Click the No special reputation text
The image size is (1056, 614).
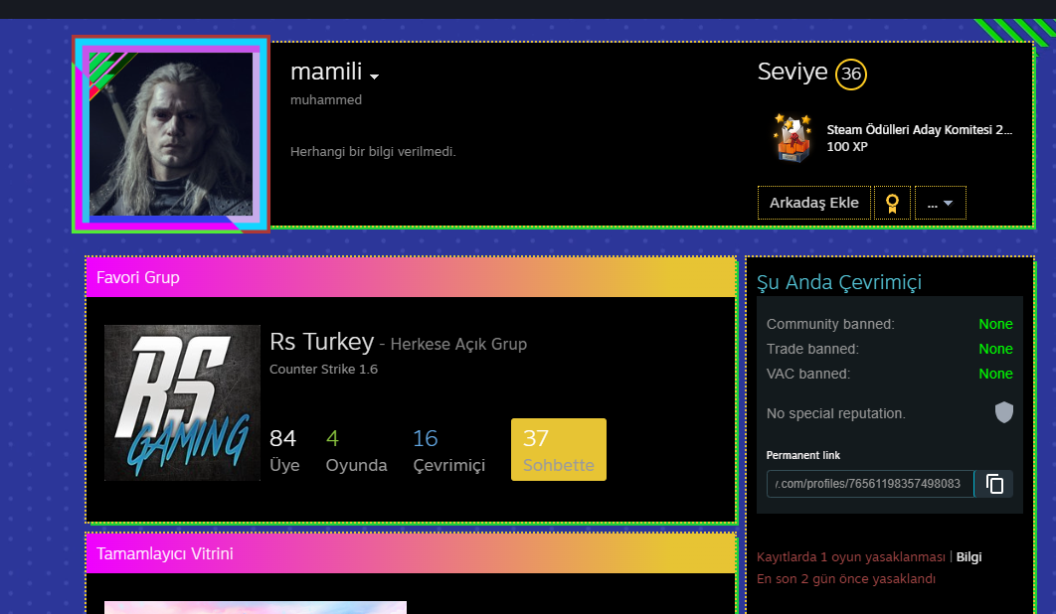(x=836, y=413)
